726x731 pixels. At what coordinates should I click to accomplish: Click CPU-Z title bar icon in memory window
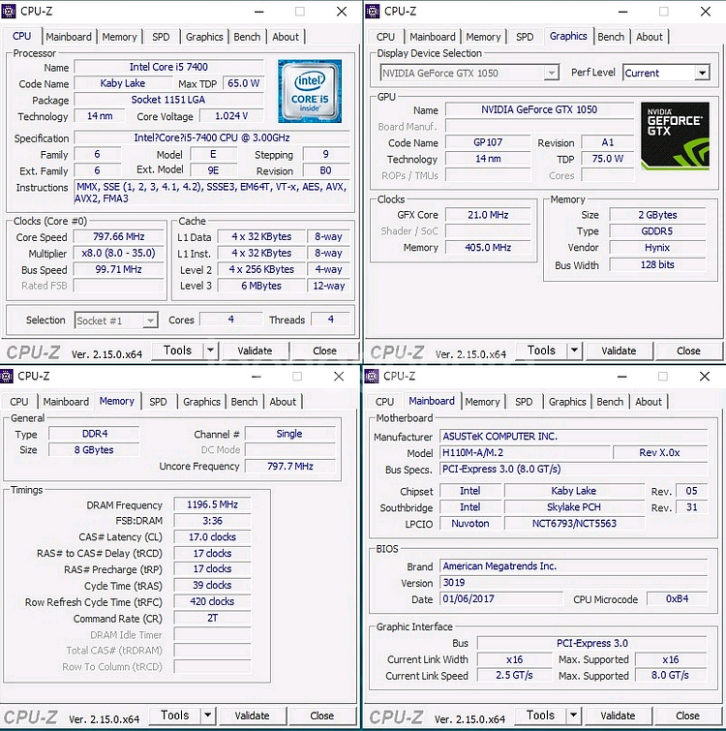point(9,376)
